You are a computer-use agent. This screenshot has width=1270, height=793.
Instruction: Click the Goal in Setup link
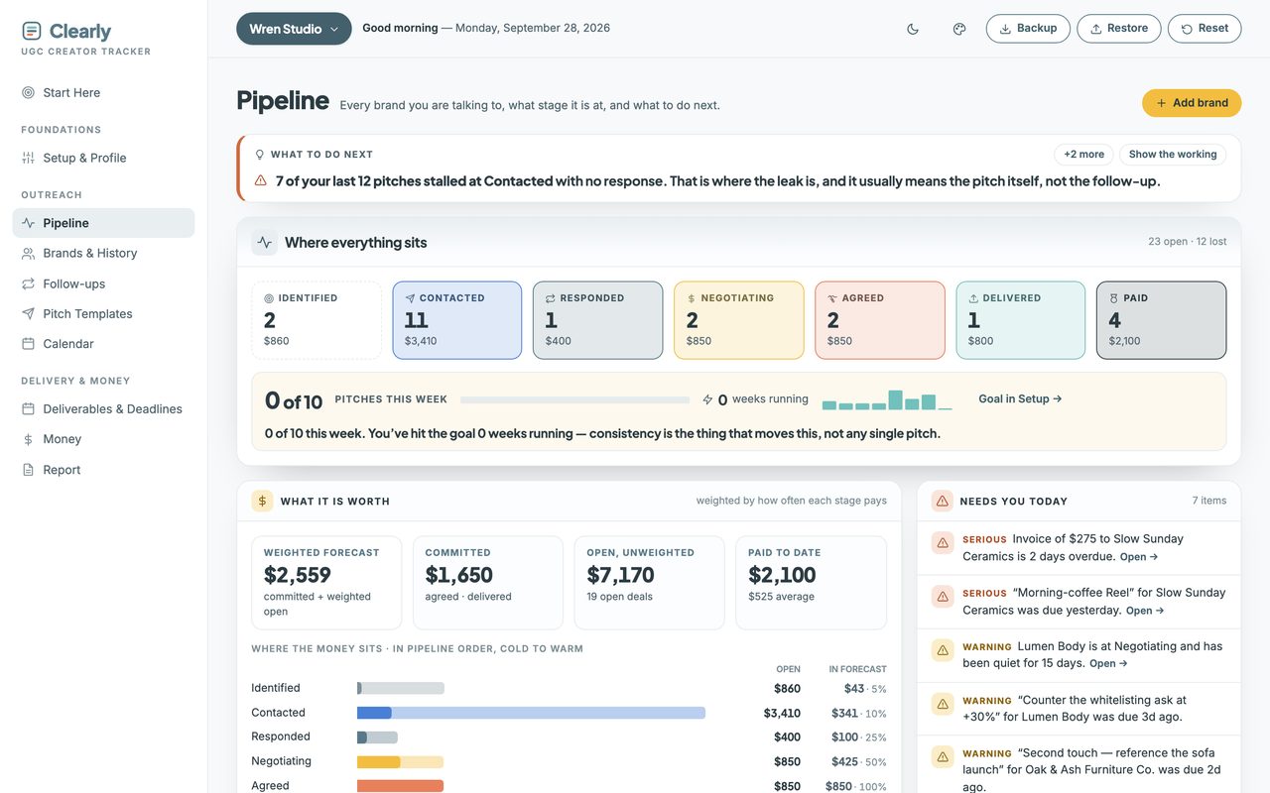click(1020, 398)
